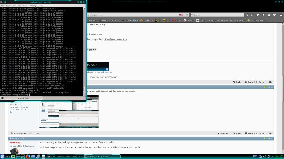Open the Firefox downloads arrow icon
The image size is (284, 159).
(x=263, y=15)
